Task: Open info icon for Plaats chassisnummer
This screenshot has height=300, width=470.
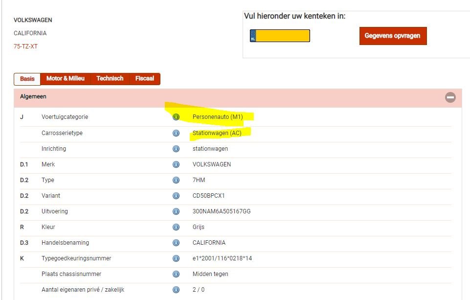Action: 176,274
